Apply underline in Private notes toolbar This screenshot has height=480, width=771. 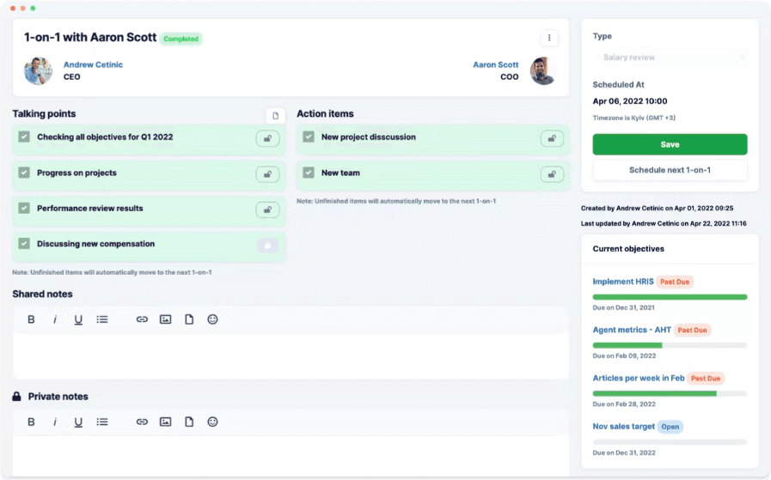click(78, 422)
